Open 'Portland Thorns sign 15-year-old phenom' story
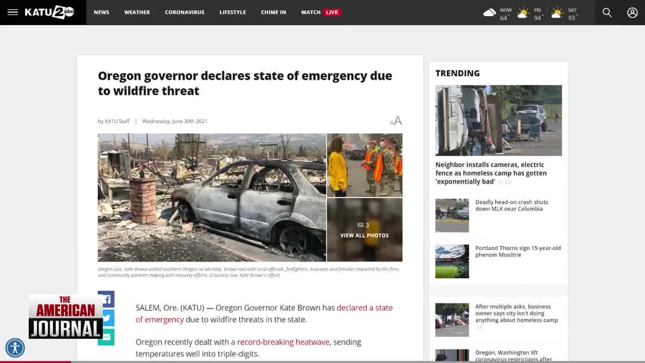The width and height of the screenshot is (645, 363). click(x=518, y=252)
